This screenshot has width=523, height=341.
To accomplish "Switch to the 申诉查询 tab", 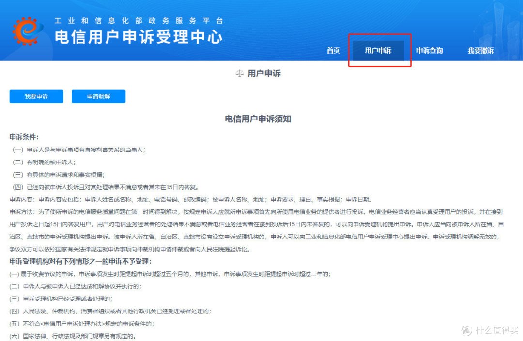I will [x=429, y=51].
